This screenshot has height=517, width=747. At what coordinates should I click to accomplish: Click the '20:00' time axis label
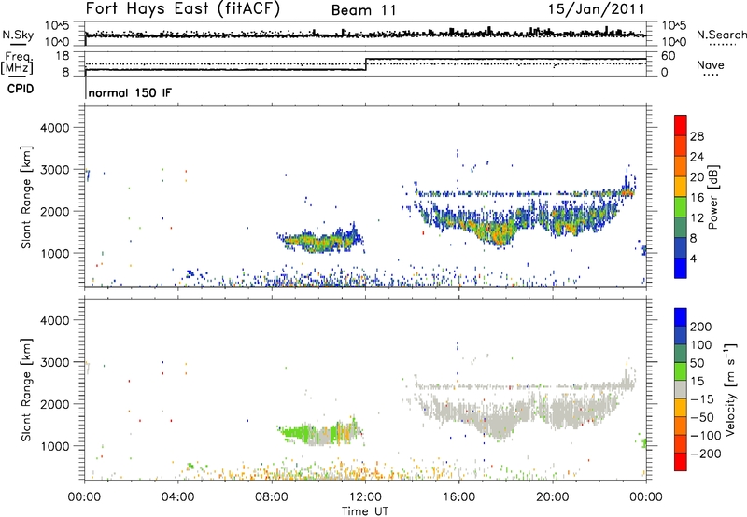click(x=553, y=497)
